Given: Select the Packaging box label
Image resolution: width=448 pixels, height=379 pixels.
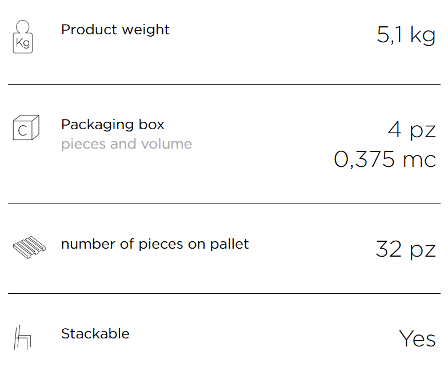Looking at the screenshot, I should click(x=113, y=125).
